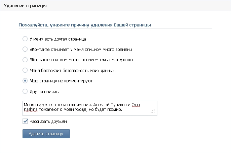Click the resize grip of the text area

point(153,111)
